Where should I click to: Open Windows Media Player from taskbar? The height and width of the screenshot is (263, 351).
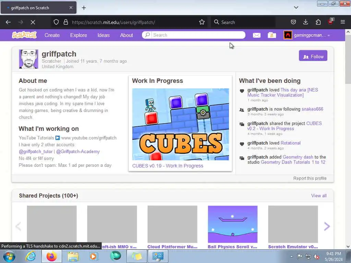(x=94, y=256)
